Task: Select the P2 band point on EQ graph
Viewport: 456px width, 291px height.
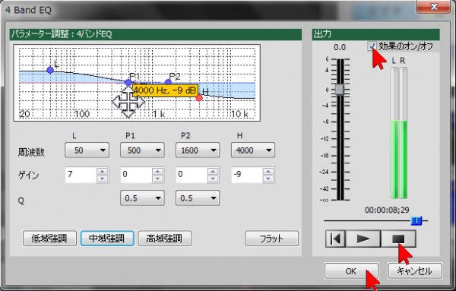Action: tap(168, 82)
